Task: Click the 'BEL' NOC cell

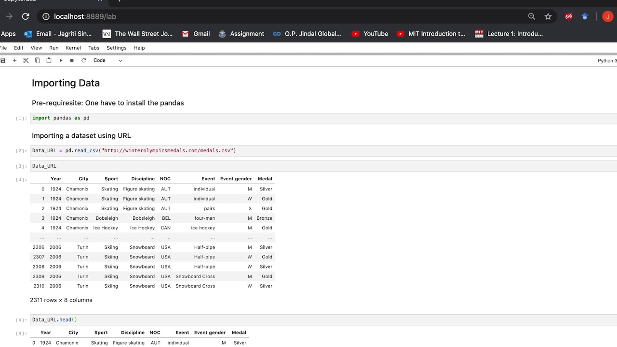Action: click(166, 218)
